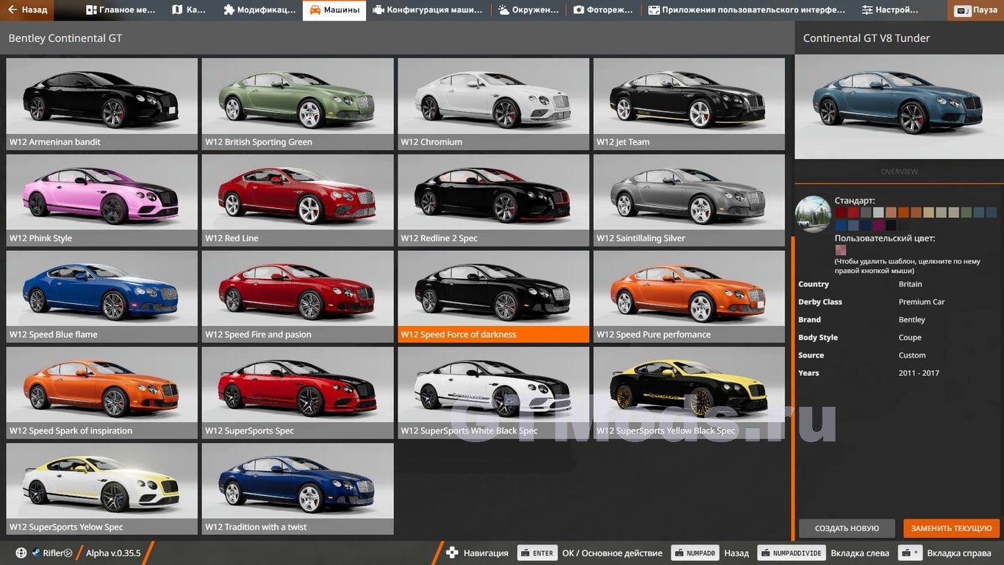Select W12 Speed Blue flame car

pyautogui.click(x=102, y=296)
